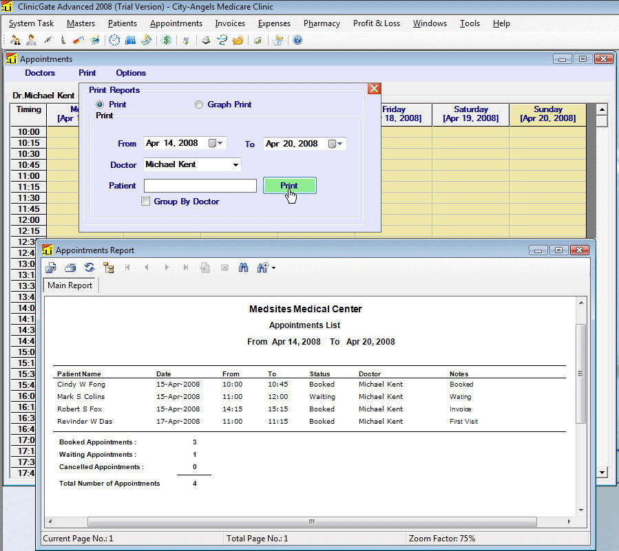Click the notepad-with-pencil icon in main toolbar
Viewport: 619px width, 551px height.
point(146,40)
